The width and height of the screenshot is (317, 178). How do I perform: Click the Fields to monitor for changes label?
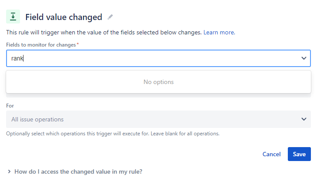41,45
